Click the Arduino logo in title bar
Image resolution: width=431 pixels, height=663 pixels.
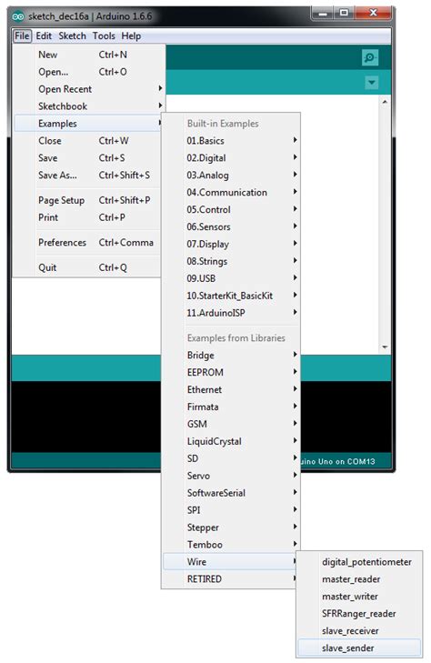pos(18,16)
